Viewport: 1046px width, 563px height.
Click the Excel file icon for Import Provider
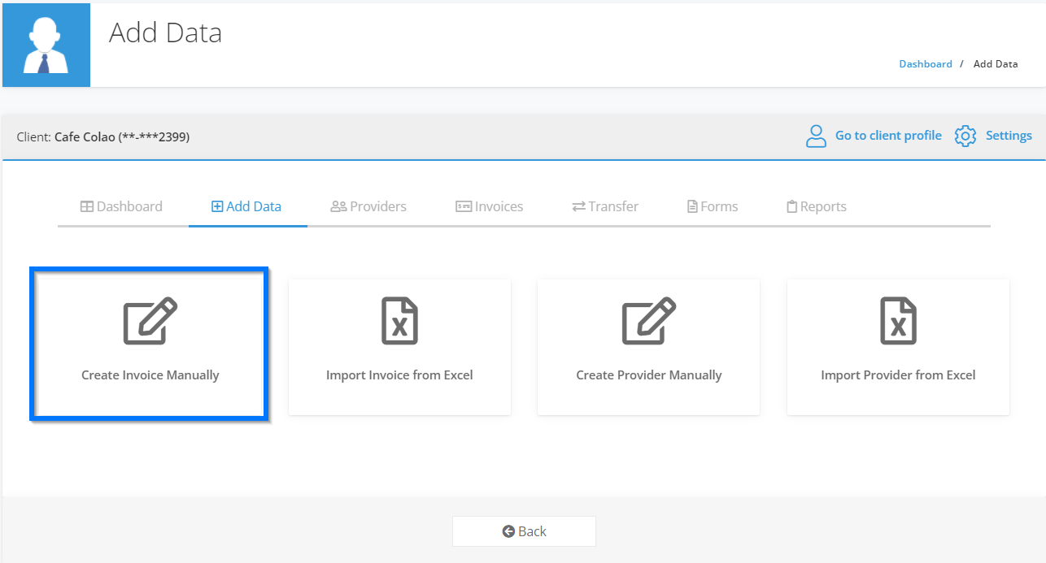click(x=898, y=321)
